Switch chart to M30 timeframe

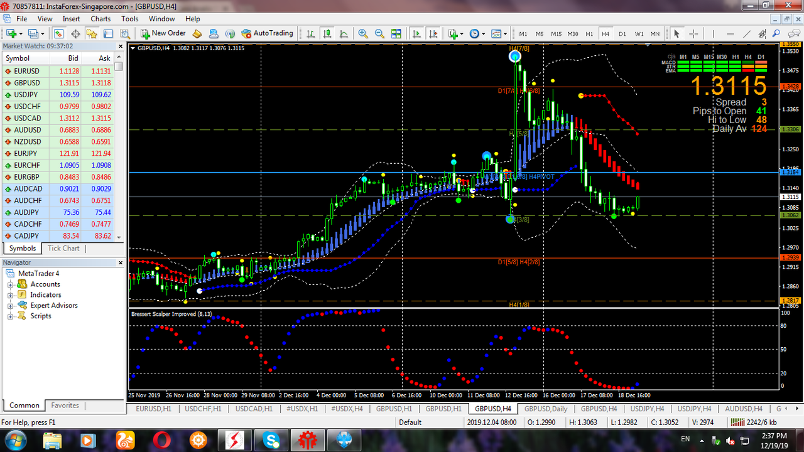click(x=573, y=33)
